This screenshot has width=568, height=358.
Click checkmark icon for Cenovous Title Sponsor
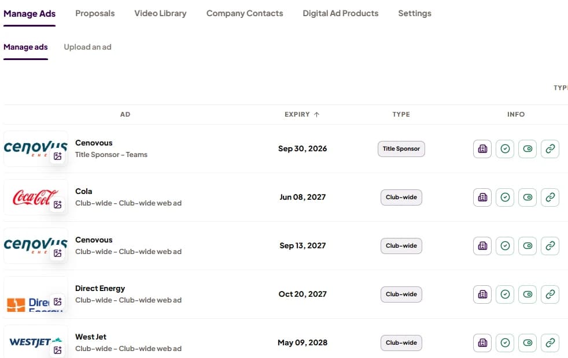[505, 149]
